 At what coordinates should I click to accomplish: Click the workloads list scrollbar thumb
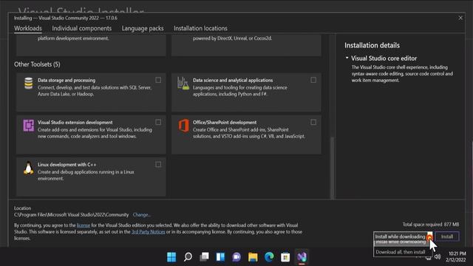[332, 168]
